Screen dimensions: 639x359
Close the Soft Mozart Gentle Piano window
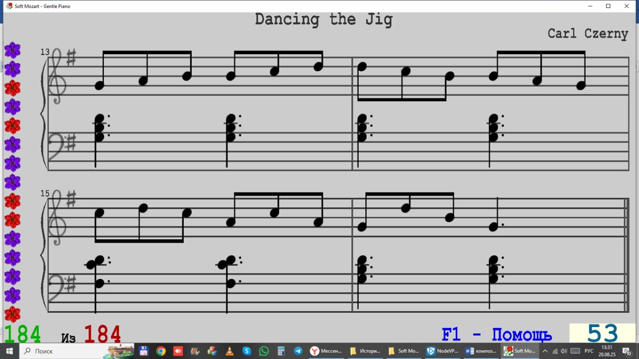click(x=627, y=6)
